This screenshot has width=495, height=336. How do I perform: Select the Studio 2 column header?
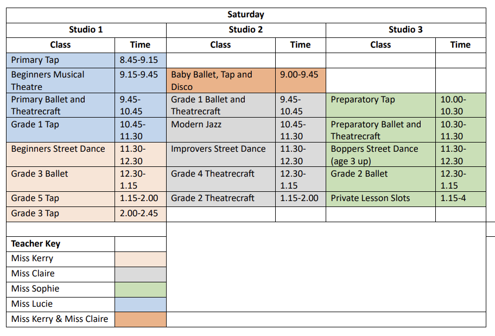pyautogui.click(x=245, y=29)
